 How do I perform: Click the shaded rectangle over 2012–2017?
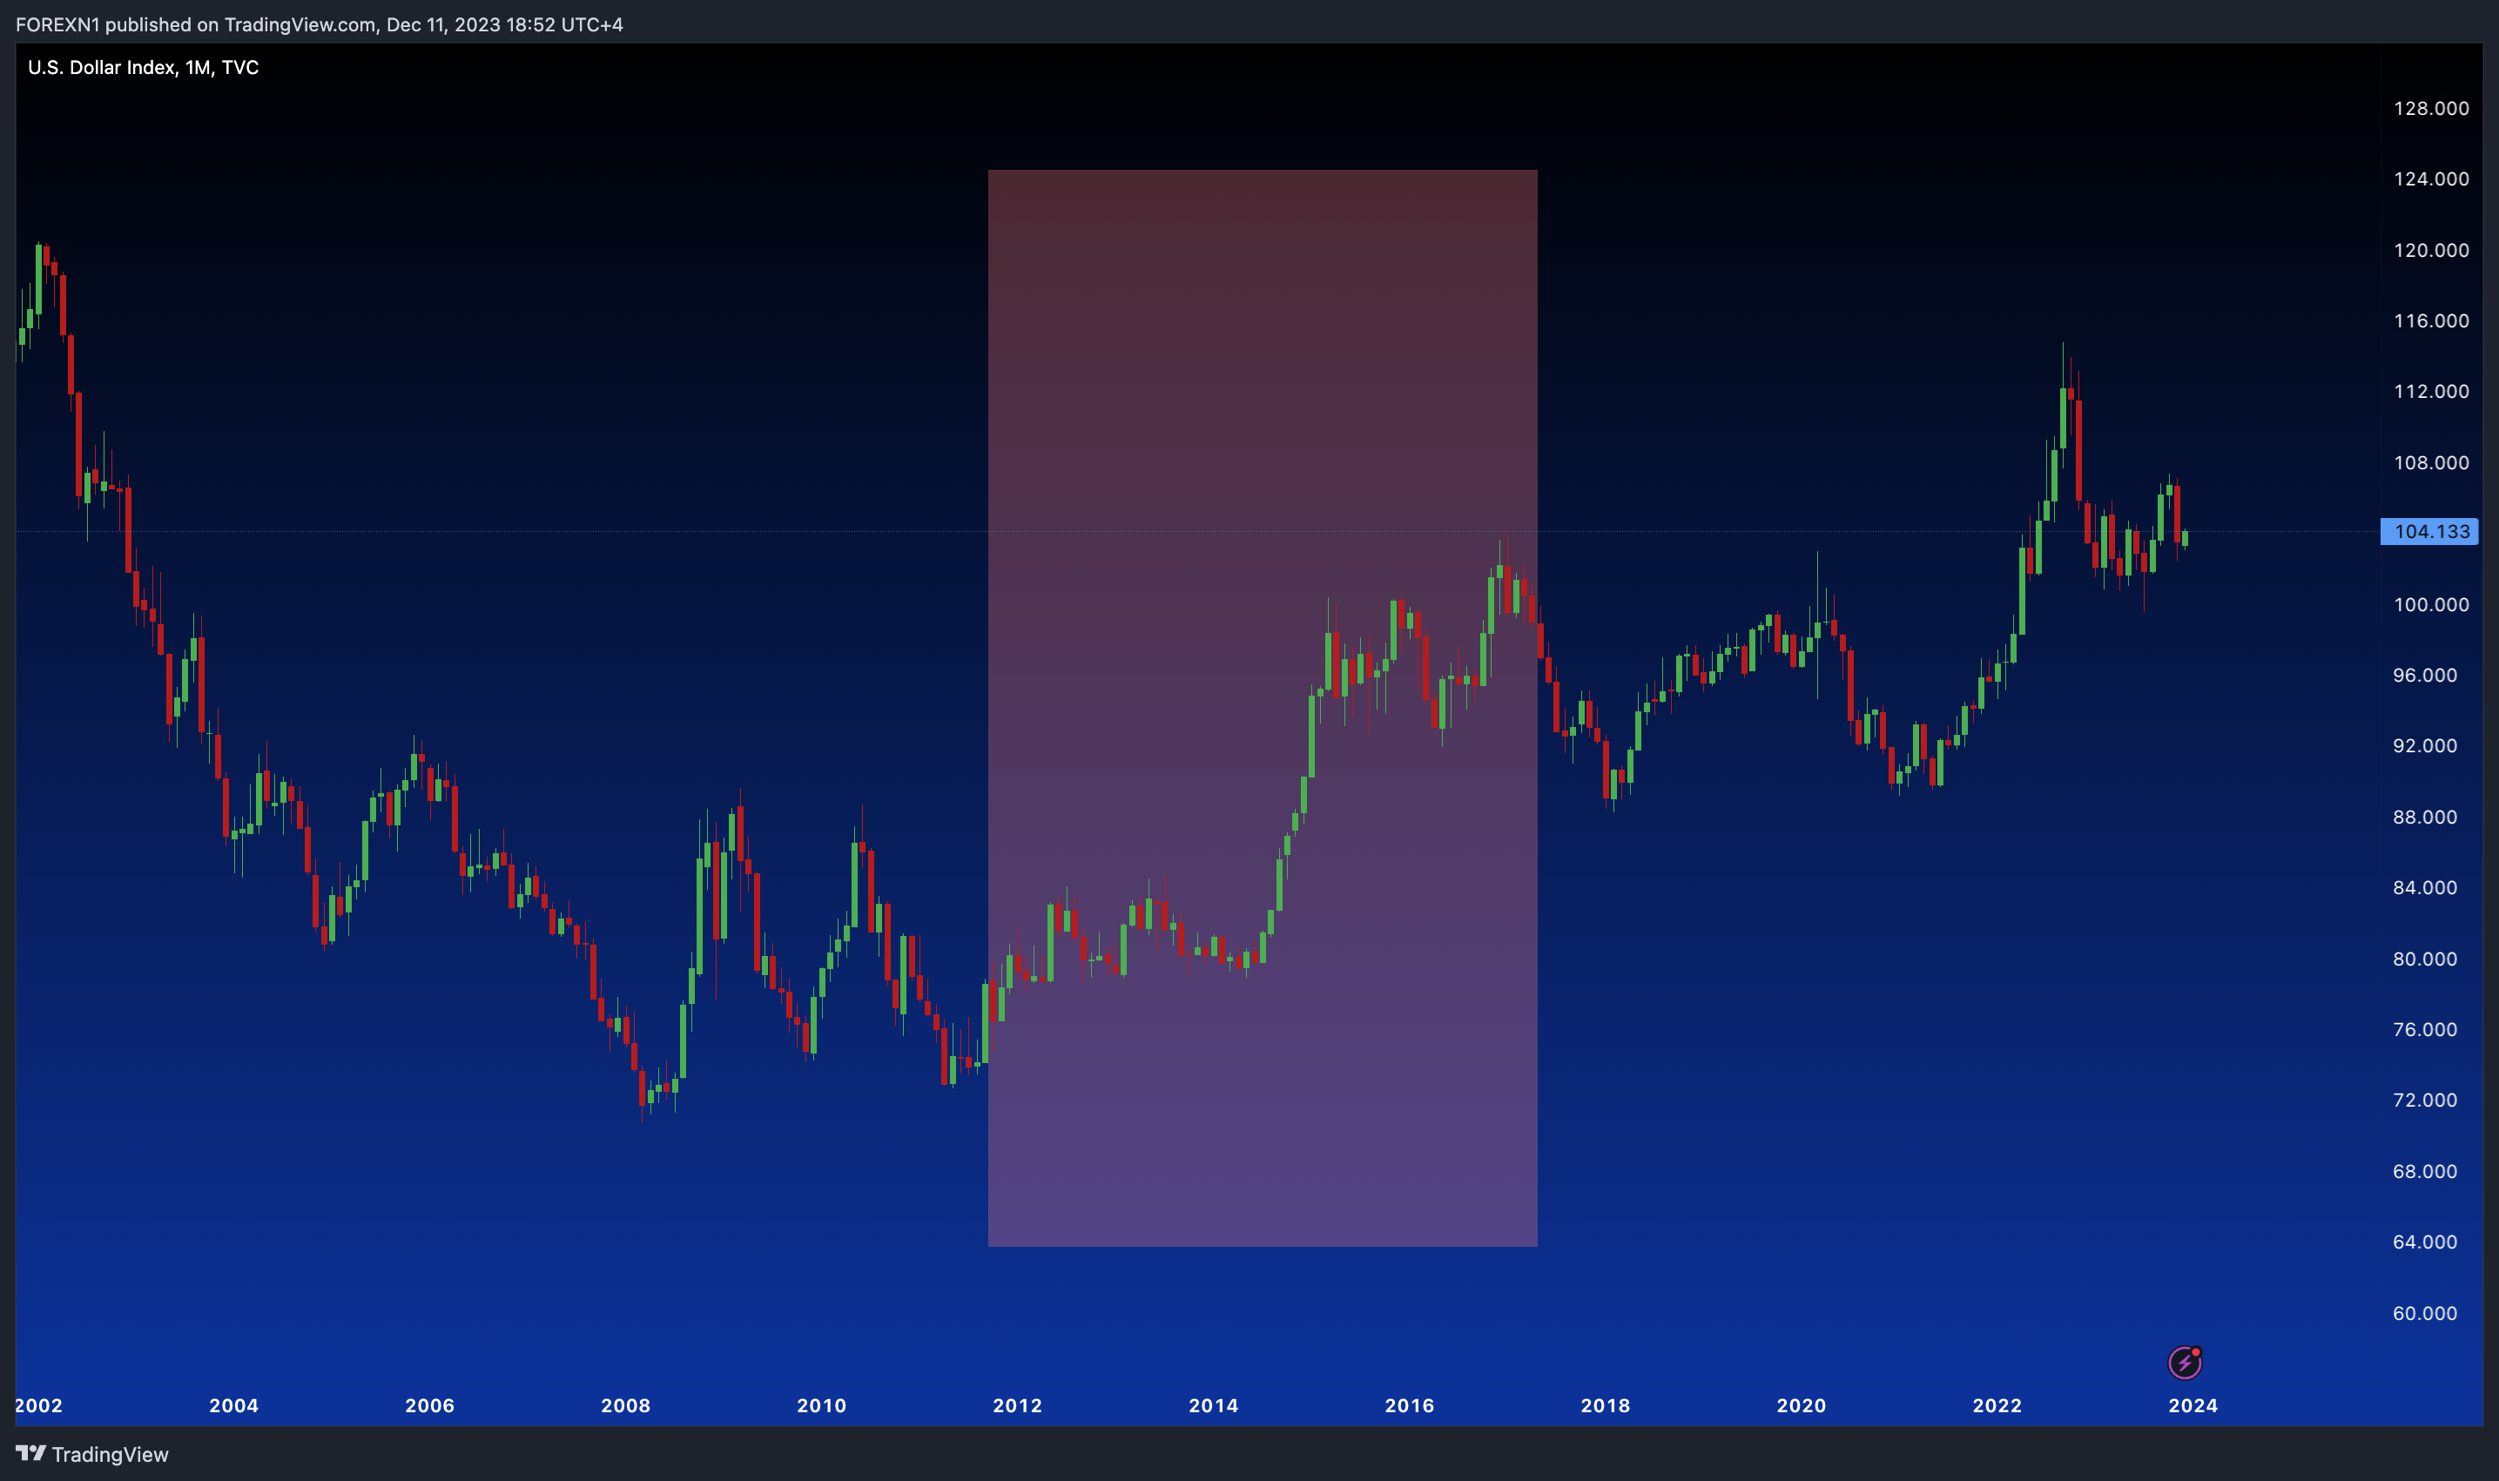pos(1263,708)
